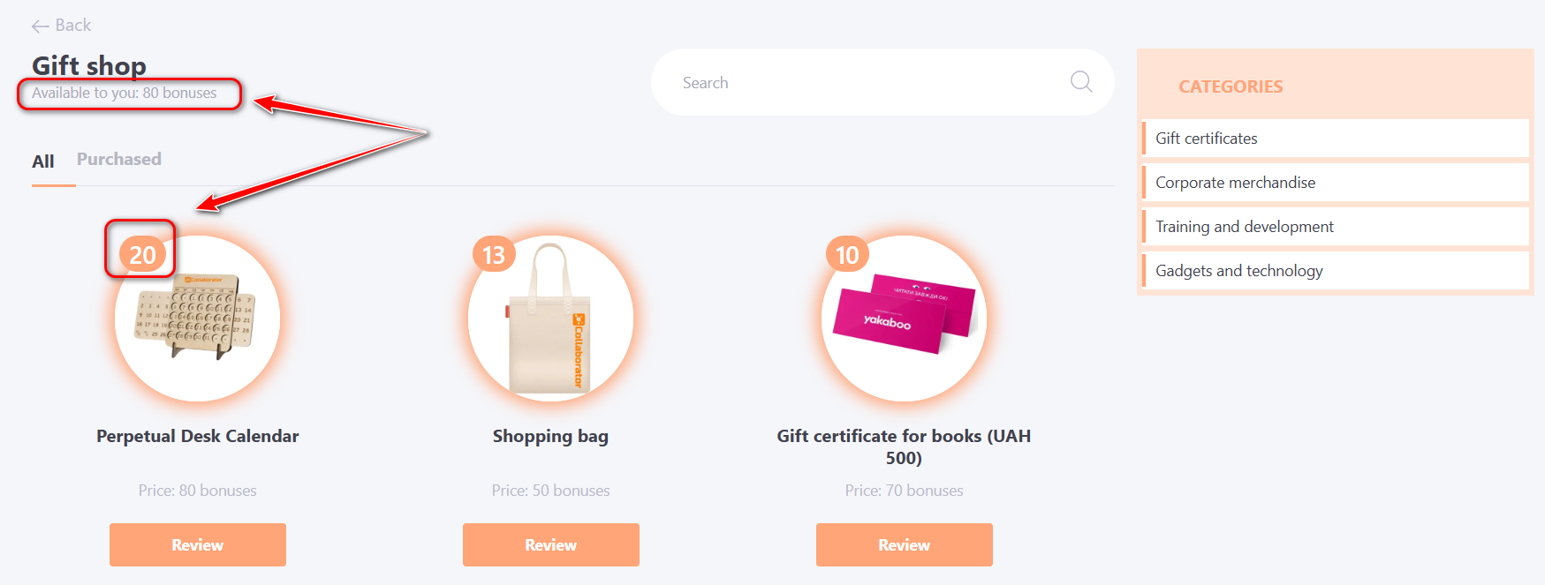
Task: Choose the Corporate merchandise category
Action: tap(1235, 183)
